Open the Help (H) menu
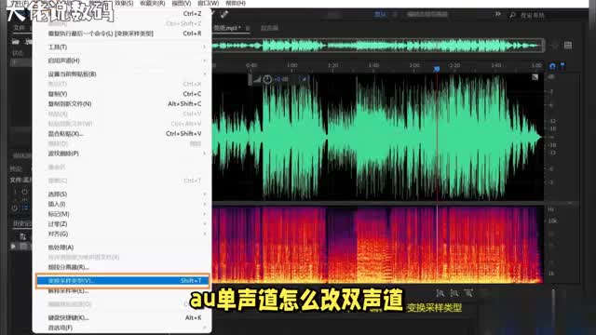The height and width of the screenshot is (335, 596). pyautogui.click(x=236, y=3)
